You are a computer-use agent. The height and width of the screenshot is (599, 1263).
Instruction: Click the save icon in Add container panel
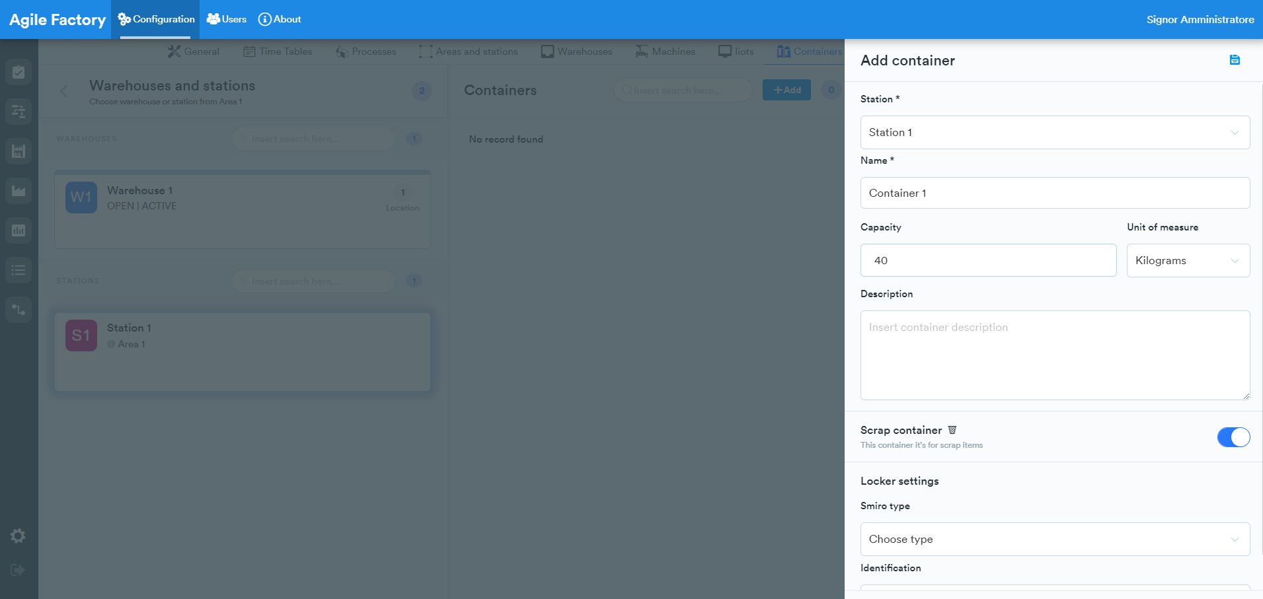pyautogui.click(x=1235, y=60)
